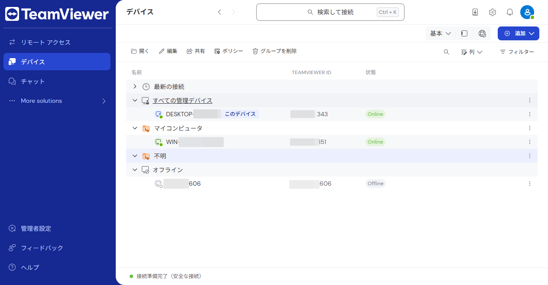Open 管理者設定 in sidebar

[x=57, y=228]
